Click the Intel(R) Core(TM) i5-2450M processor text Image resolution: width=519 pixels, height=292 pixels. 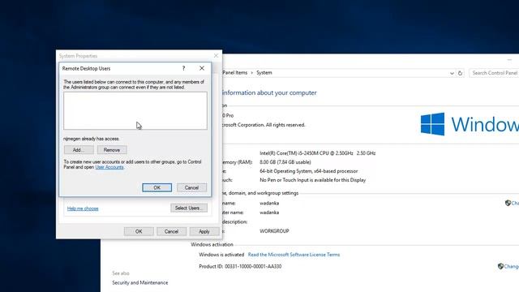pyautogui.click(x=318, y=153)
